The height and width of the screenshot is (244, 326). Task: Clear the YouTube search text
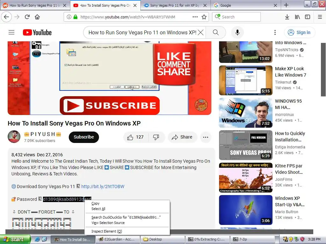click(x=201, y=32)
